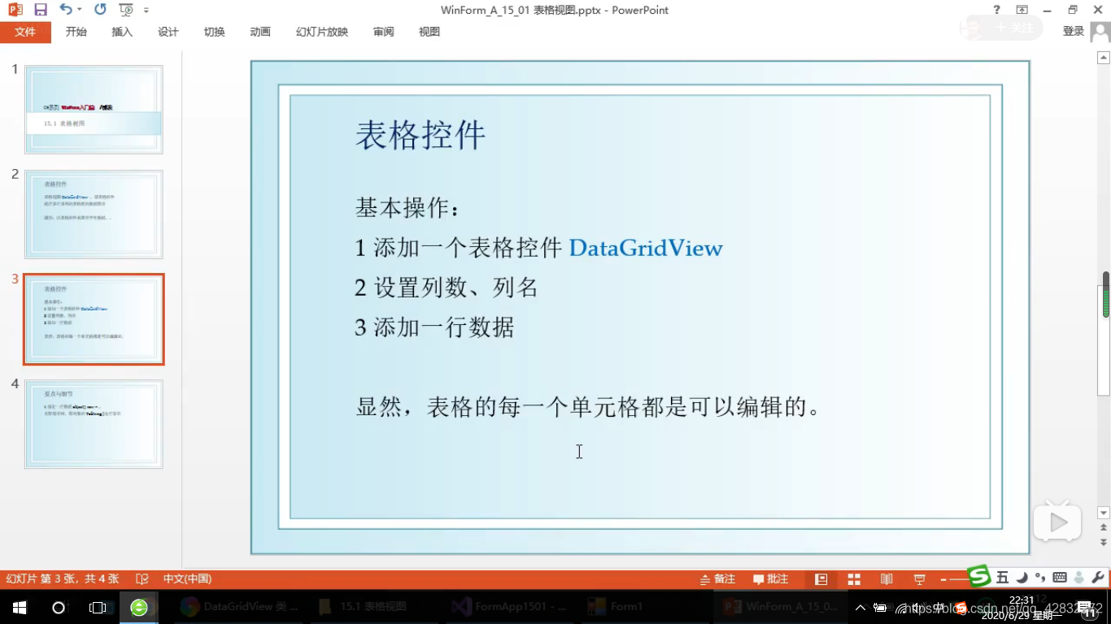Start Slide Show view icon in status bar
This screenshot has height=624, width=1111.
(x=920, y=579)
